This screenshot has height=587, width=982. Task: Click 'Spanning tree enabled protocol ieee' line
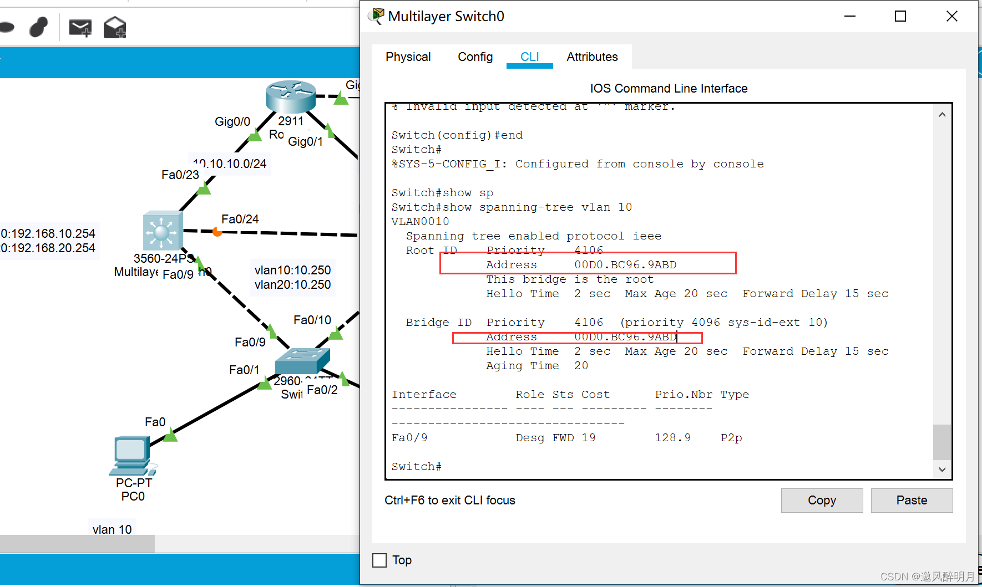point(533,236)
